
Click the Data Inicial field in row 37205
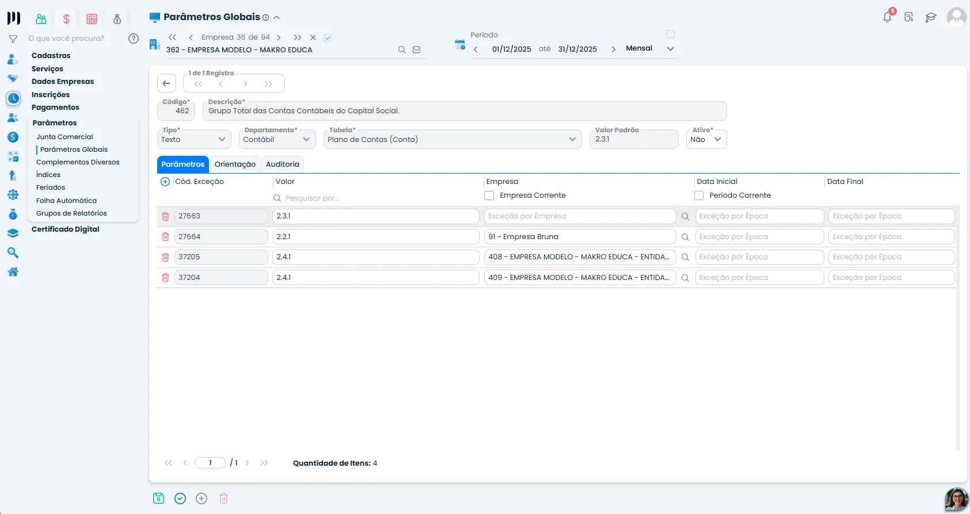tap(760, 257)
